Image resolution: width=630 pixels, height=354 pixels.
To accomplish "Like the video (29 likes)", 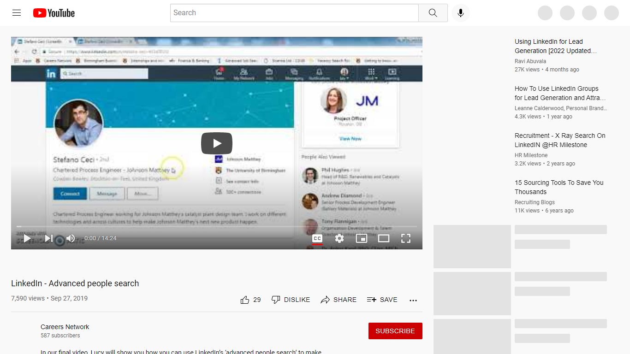I will point(250,300).
